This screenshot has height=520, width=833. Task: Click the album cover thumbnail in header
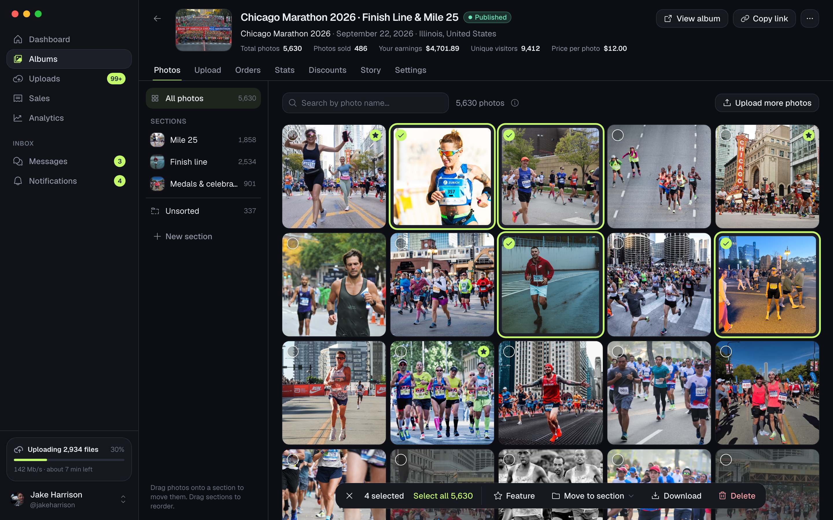click(204, 30)
